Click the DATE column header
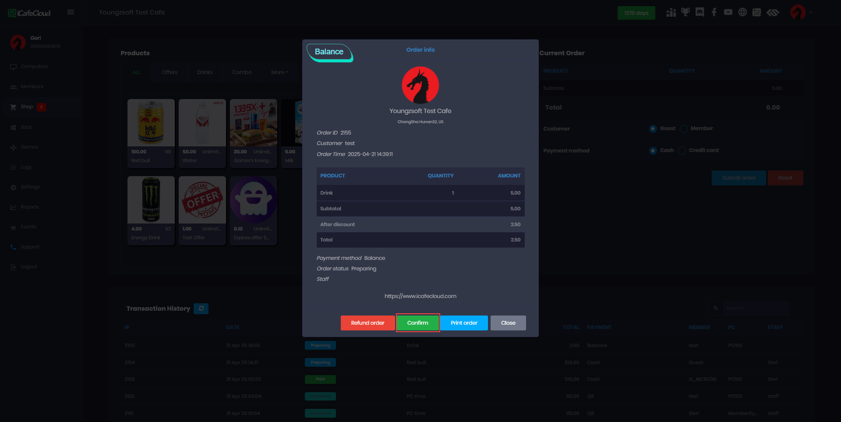The image size is (841, 422). [x=233, y=327]
